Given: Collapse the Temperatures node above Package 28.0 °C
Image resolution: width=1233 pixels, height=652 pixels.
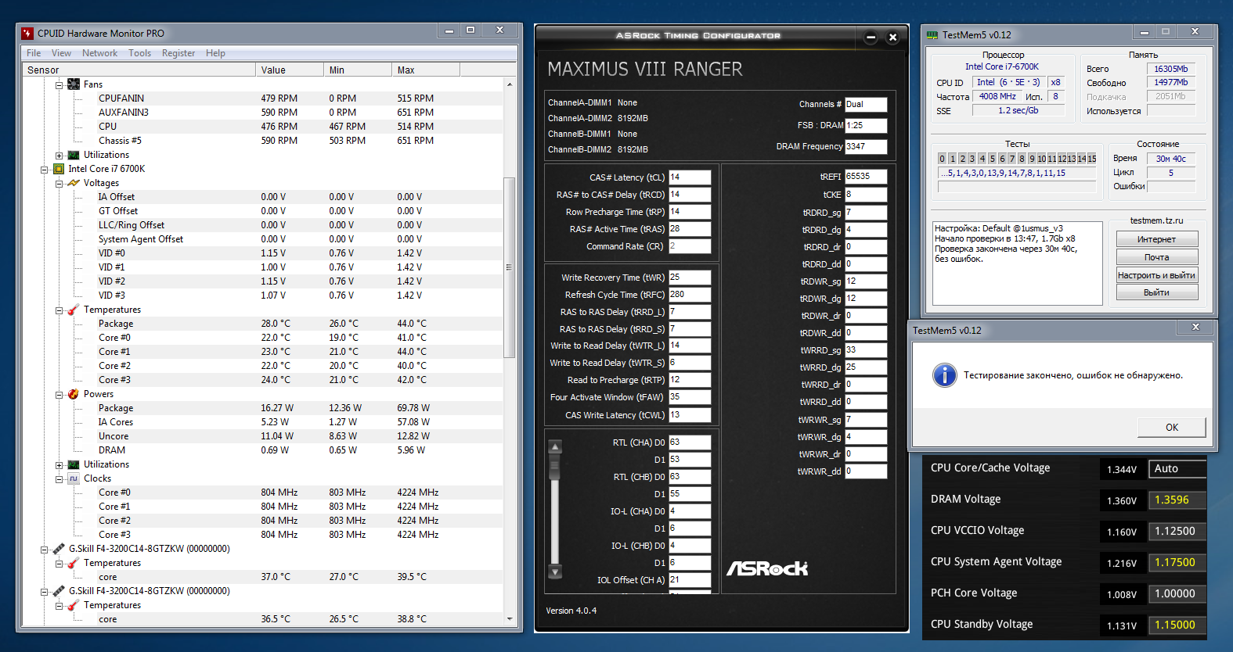Looking at the screenshot, I should (x=59, y=310).
